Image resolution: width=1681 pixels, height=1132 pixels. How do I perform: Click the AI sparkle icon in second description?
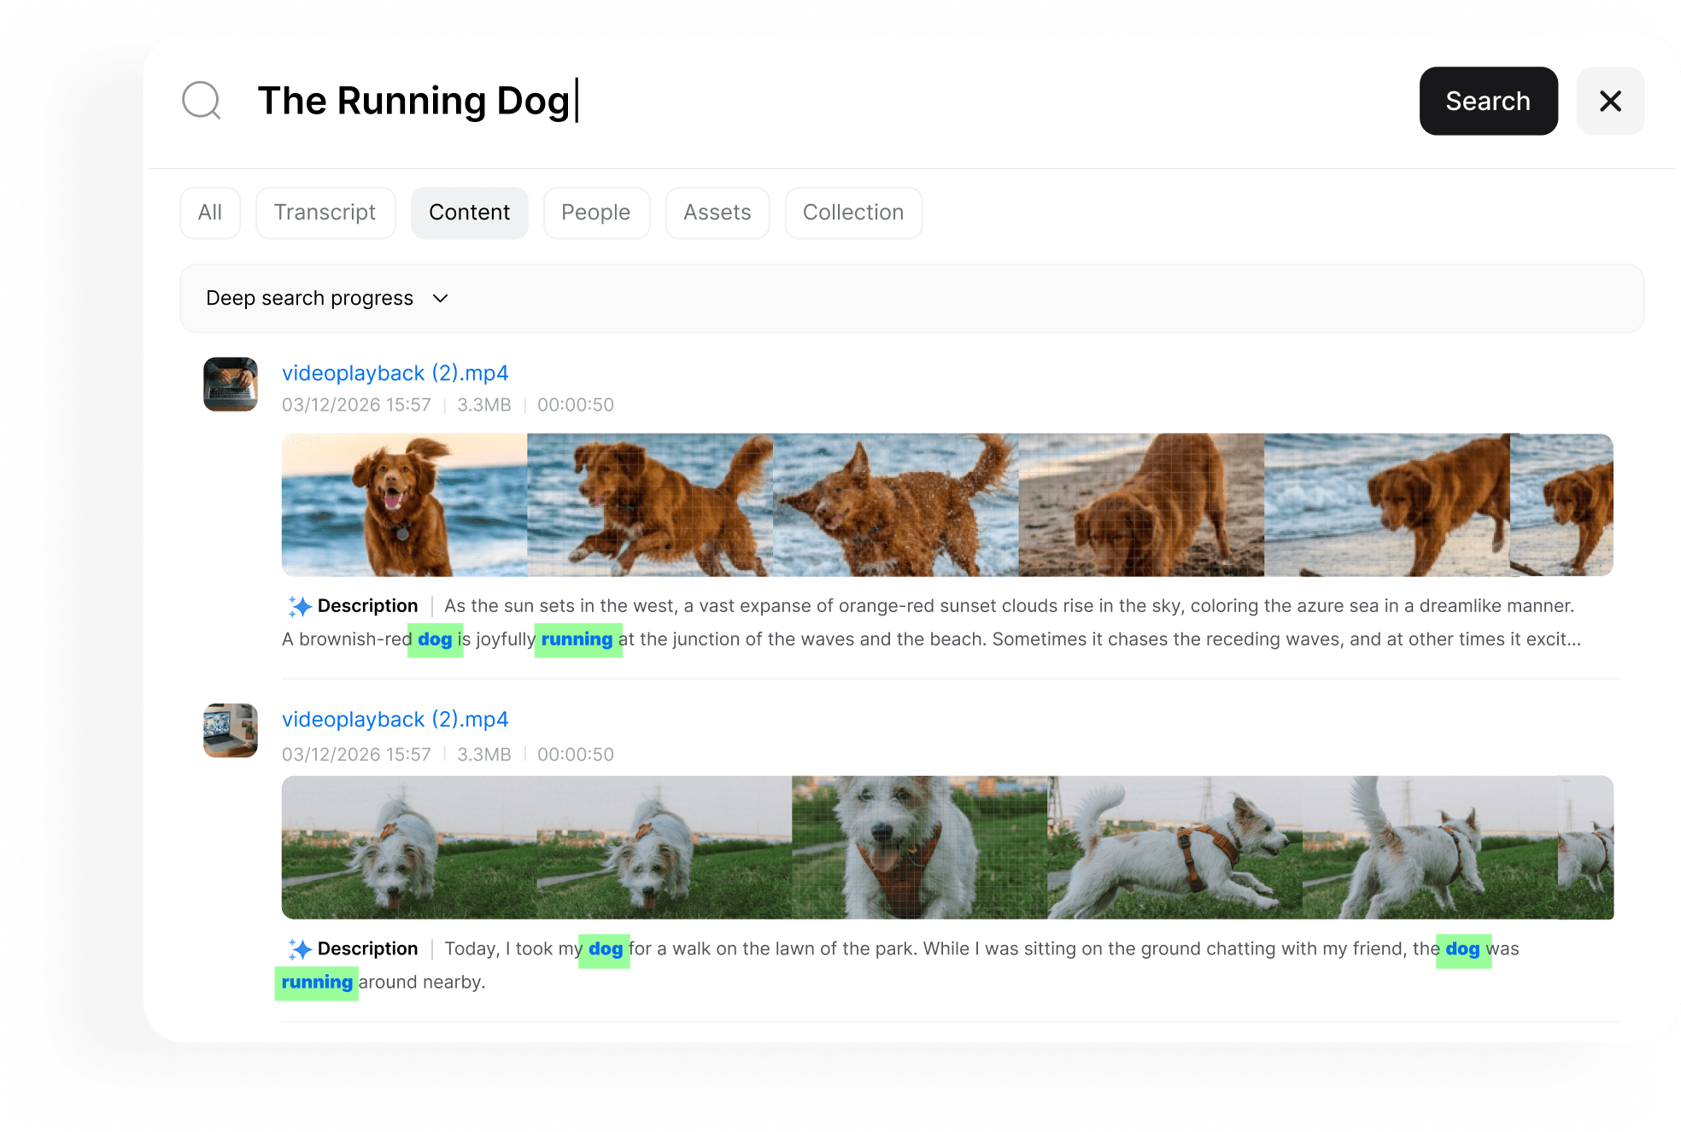click(299, 949)
